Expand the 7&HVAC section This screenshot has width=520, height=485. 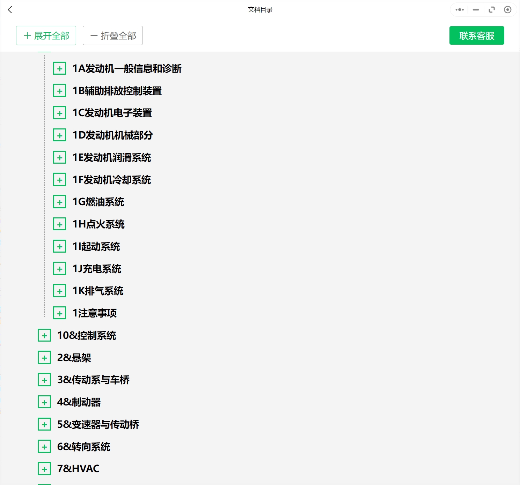(44, 469)
